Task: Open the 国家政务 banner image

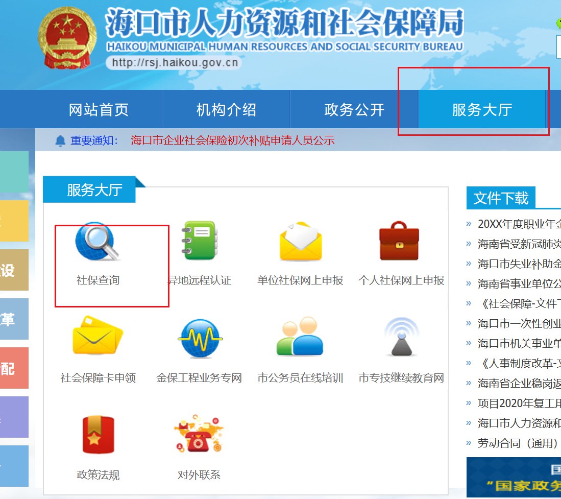Action: 514,477
